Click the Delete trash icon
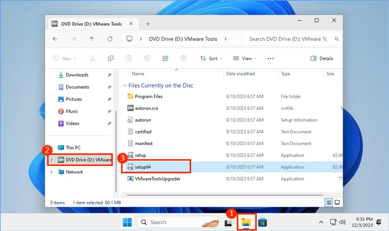The height and width of the screenshot is (231, 389). coord(184,58)
